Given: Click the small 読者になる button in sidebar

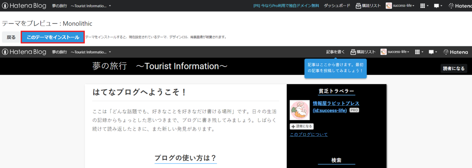Looking at the screenshot, I should [x=302, y=126].
